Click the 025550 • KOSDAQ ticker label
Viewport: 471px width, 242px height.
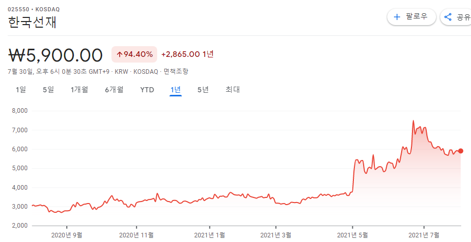pyautogui.click(x=34, y=9)
